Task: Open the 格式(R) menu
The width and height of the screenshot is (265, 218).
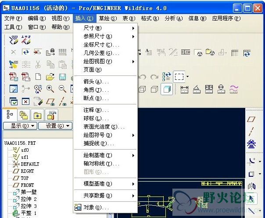Action: [x=150, y=18]
